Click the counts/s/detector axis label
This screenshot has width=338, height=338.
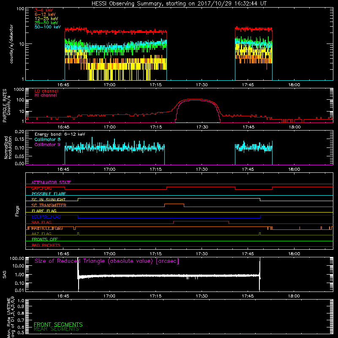11,44
